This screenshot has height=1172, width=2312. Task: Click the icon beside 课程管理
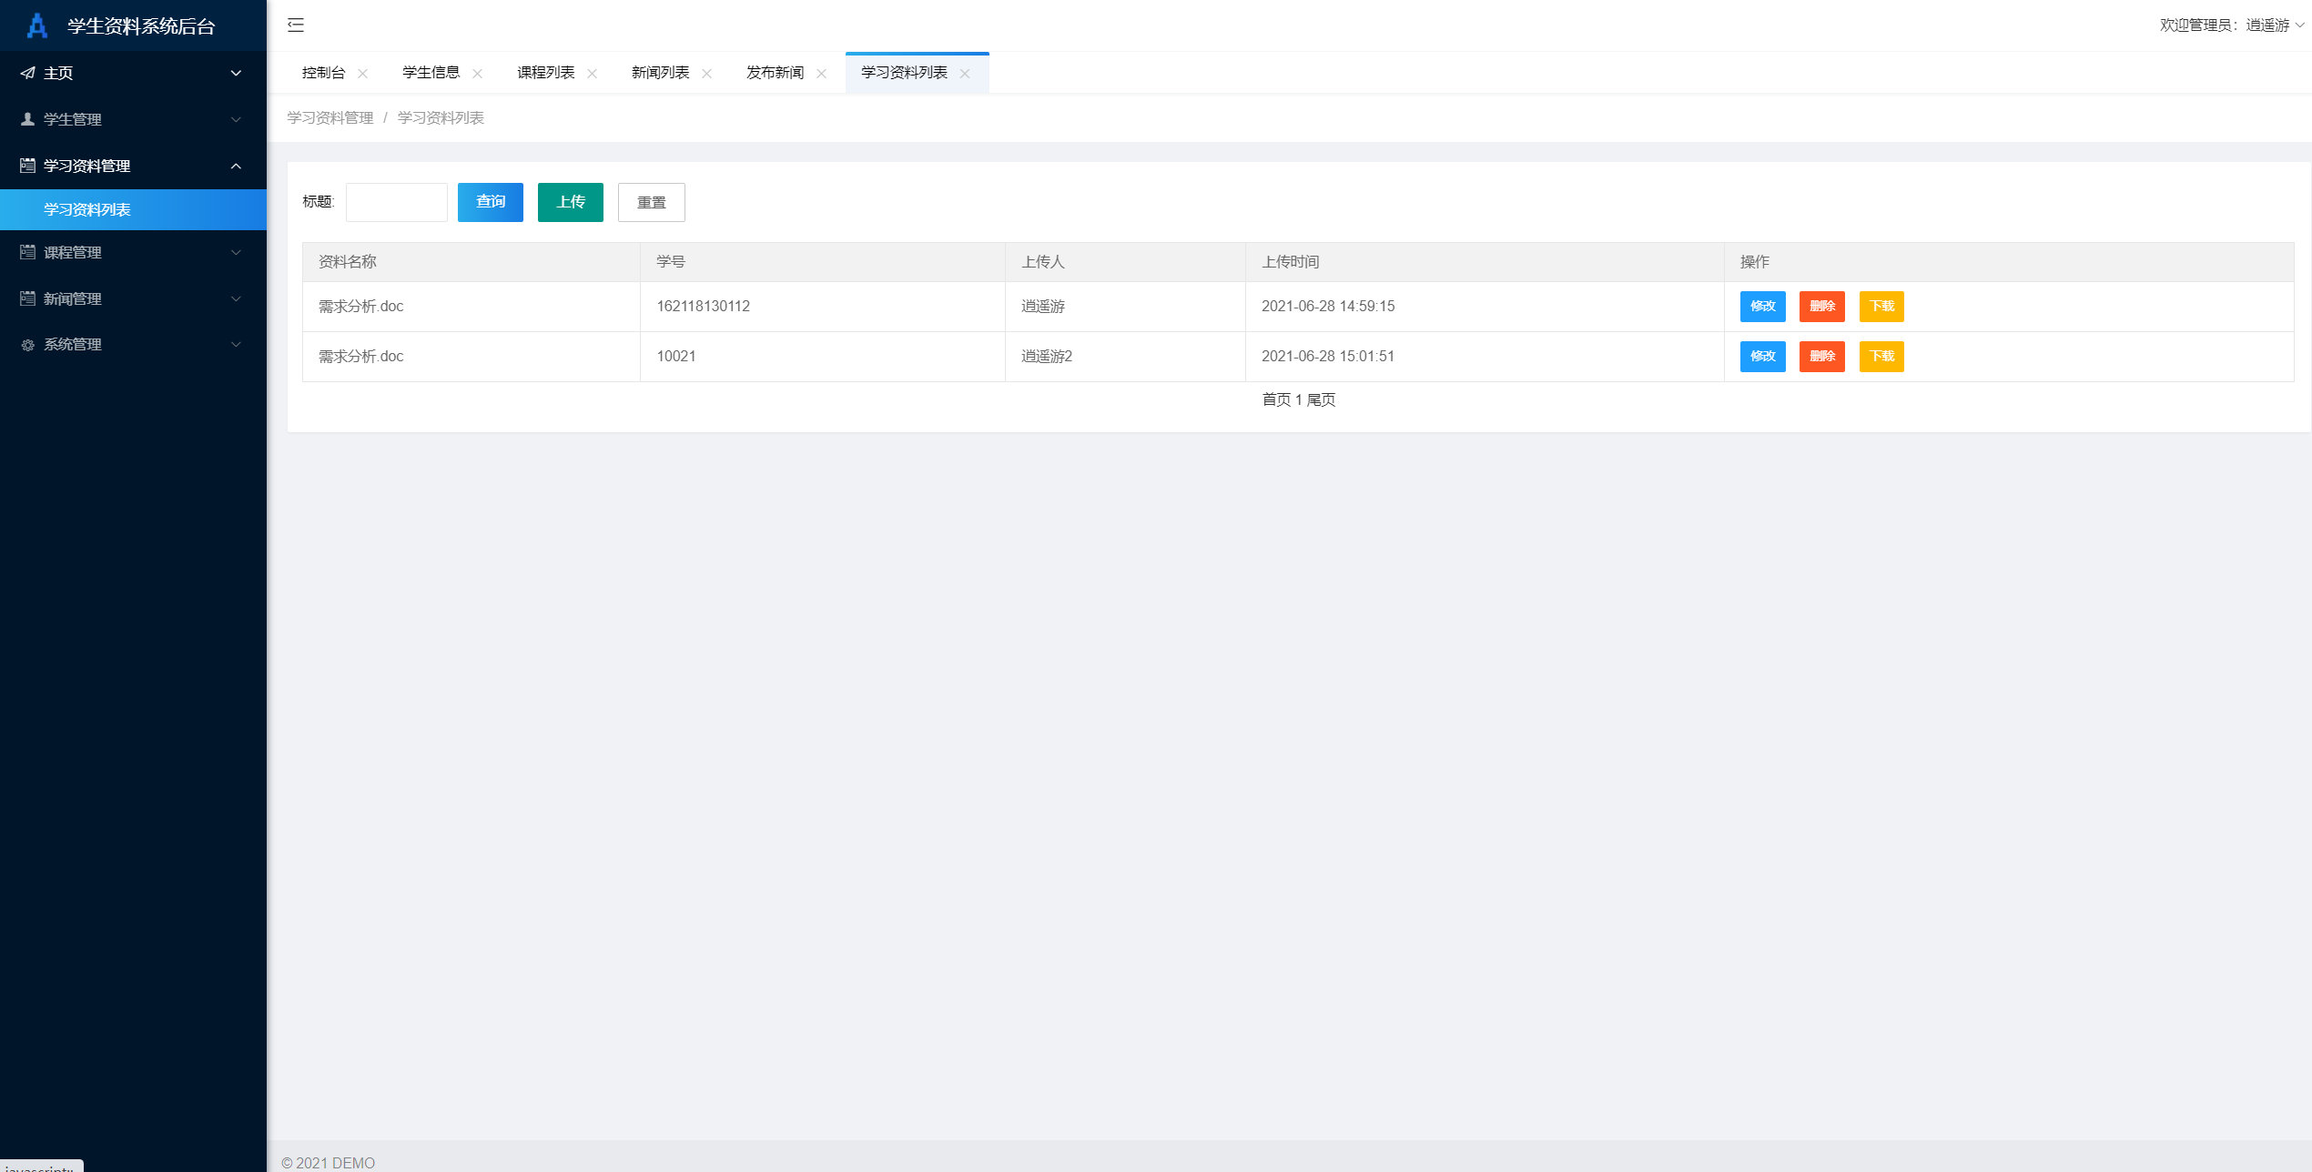tap(28, 252)
